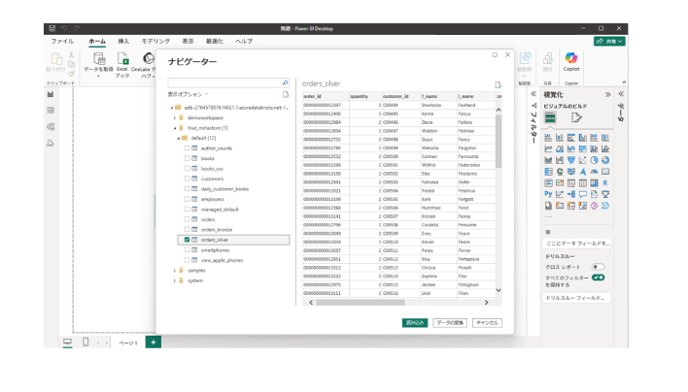Open the display options (表示オプション) dropdown
Image resolution: width=688 pixels, height=392 pixels.
tap(188, 94)
